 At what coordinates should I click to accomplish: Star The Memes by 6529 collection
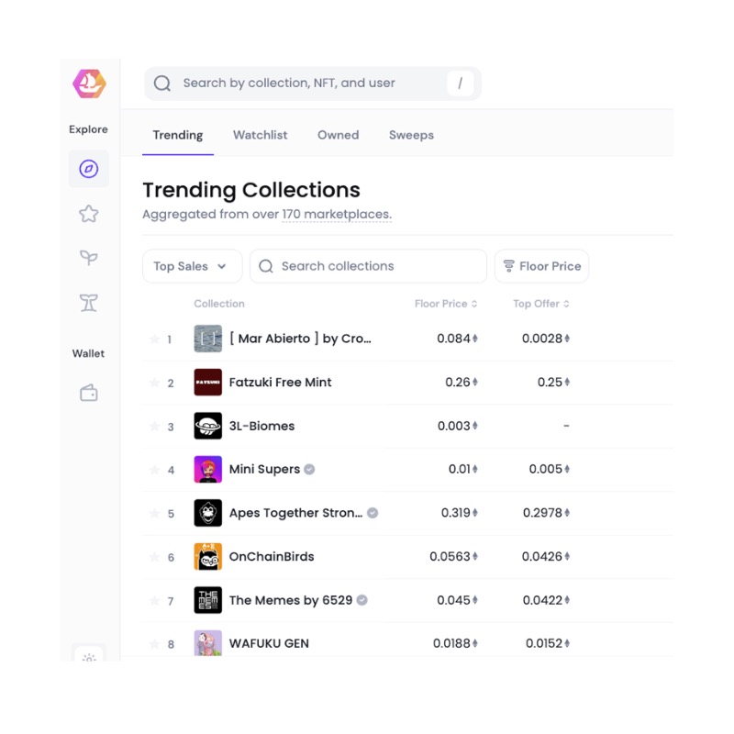click(154, 600)
